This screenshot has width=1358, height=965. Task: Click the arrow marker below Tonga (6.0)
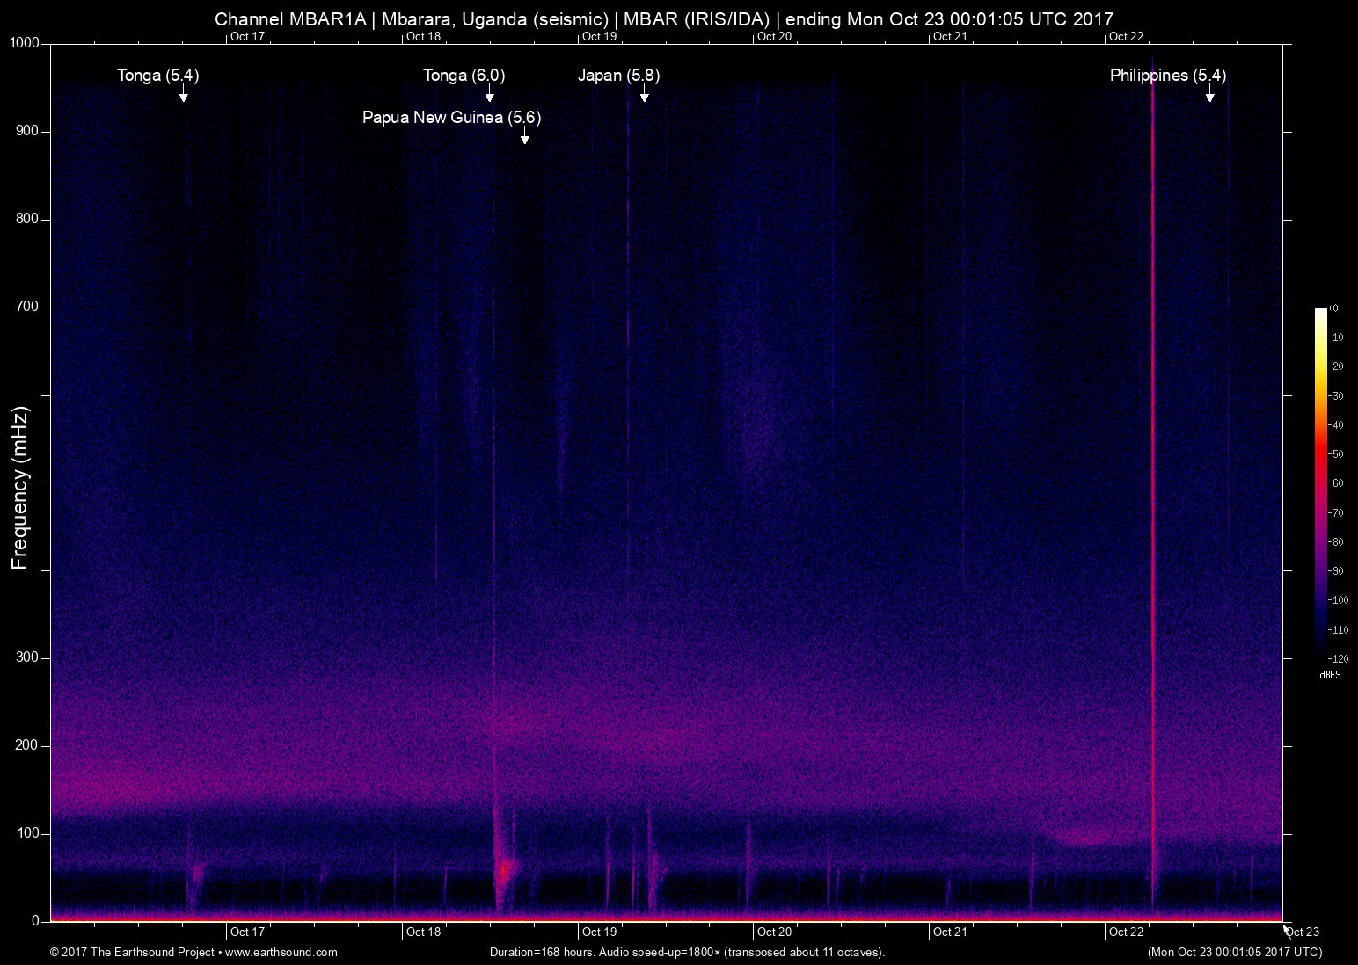[x=489, y=95]
